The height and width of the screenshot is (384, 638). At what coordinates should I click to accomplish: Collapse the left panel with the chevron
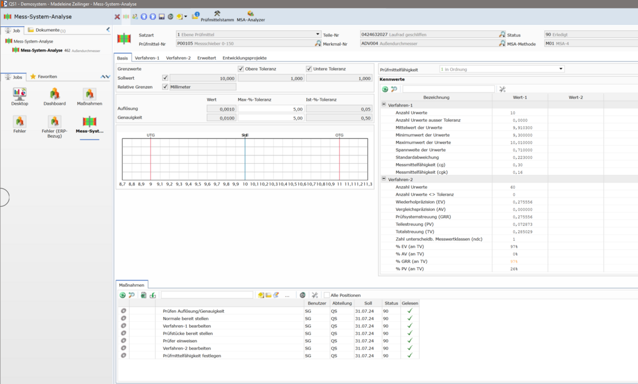(108, 30)
